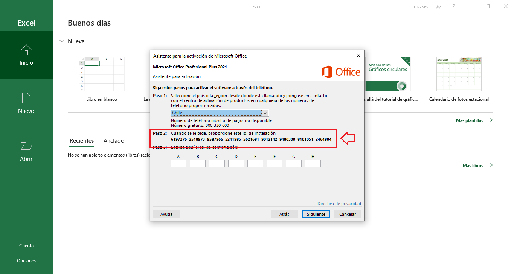Collapse the Nueva section chevron
The image size is (514, 274).
pos(62,41)
